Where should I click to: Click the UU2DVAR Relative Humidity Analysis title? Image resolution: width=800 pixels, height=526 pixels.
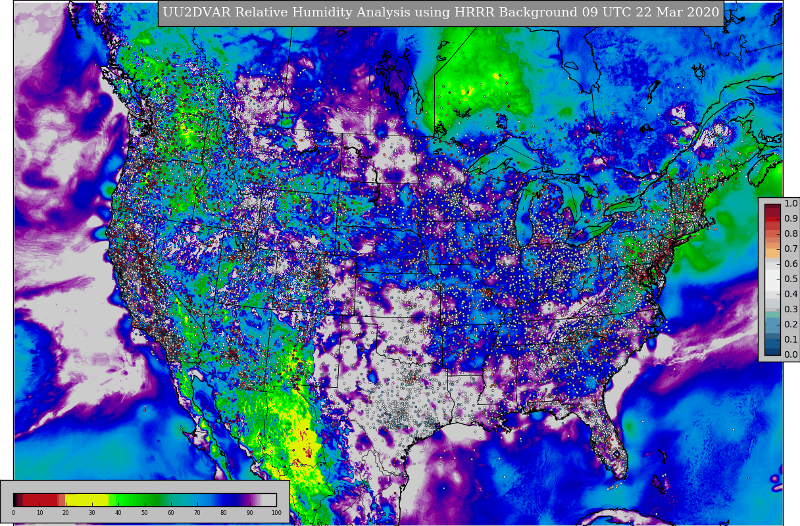pyautogui.click(x=441, y=12)
